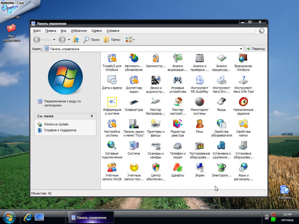Open Свойства обозревателя icon
The height and width of the screenshot is (224, 299).
click(x=221, y=128)
